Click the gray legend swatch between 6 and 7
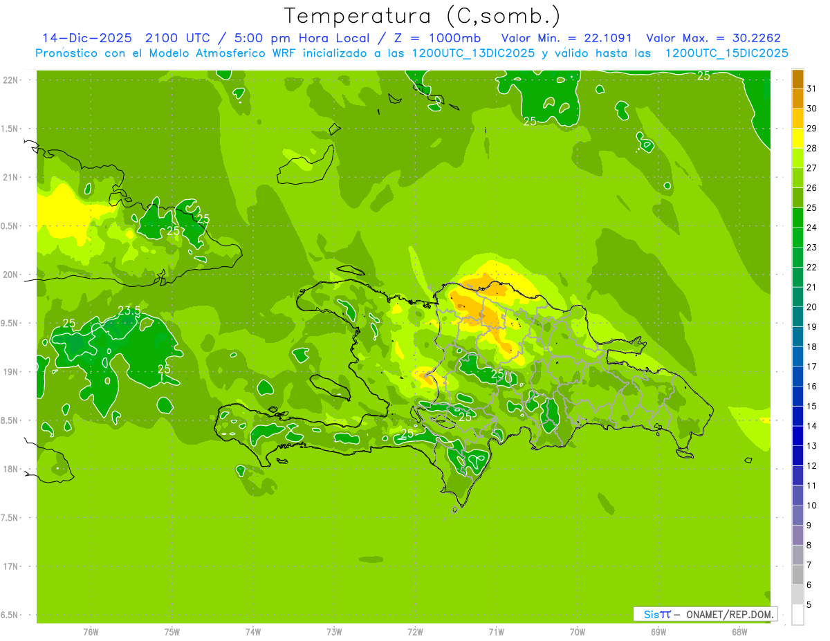 (x=797, y=575)
